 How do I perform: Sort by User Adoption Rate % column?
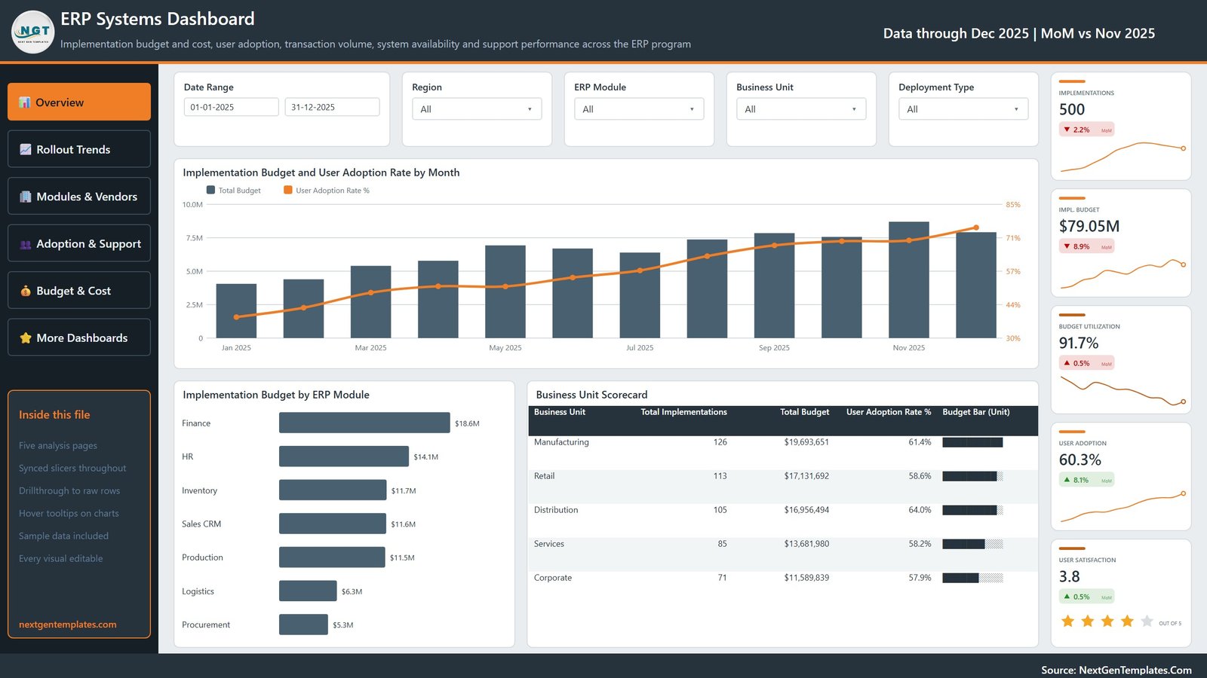tap(889, 412)
